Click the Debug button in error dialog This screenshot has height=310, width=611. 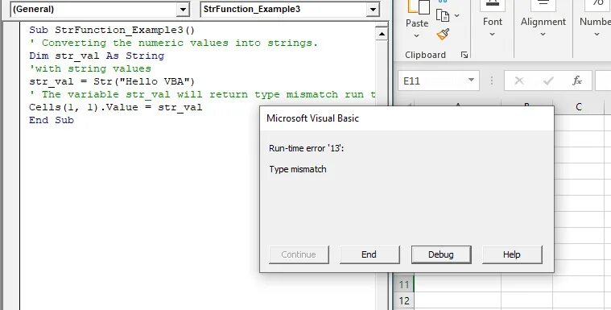click(x=441, y=254)
